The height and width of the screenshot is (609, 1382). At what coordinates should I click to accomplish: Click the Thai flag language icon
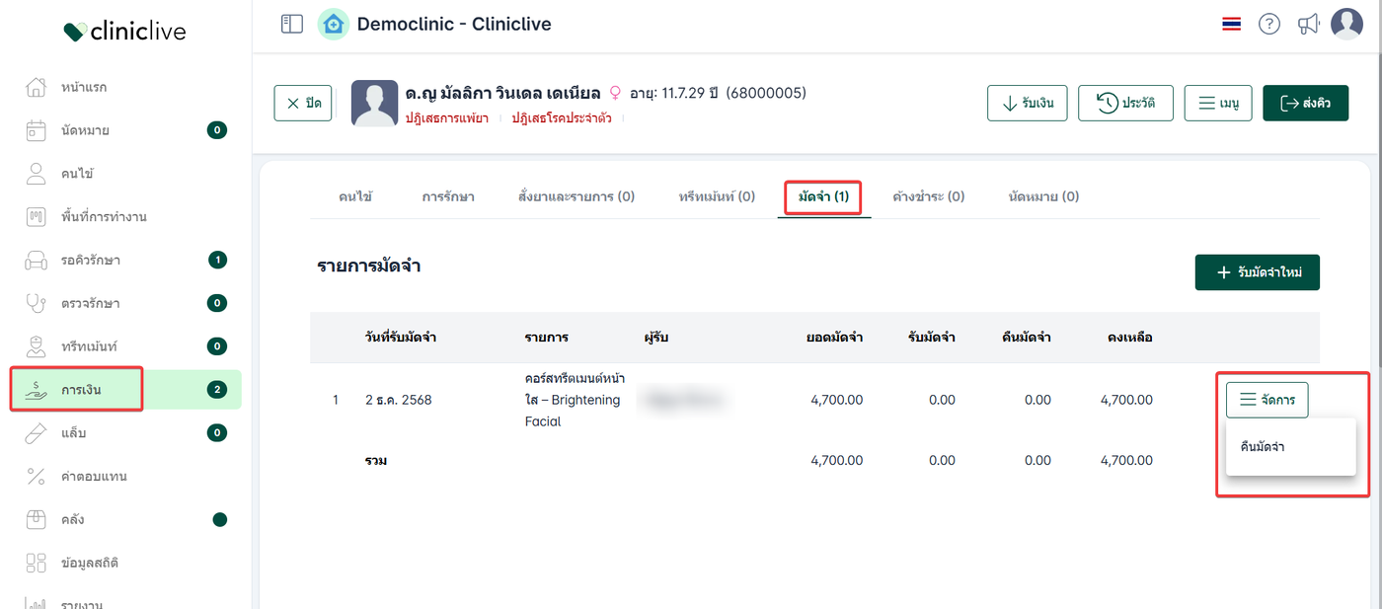click(x=1231, y=25)
